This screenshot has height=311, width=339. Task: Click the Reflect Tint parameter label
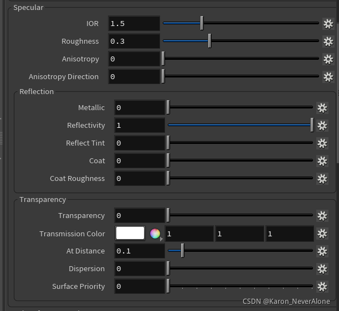[x=85, y=143]
